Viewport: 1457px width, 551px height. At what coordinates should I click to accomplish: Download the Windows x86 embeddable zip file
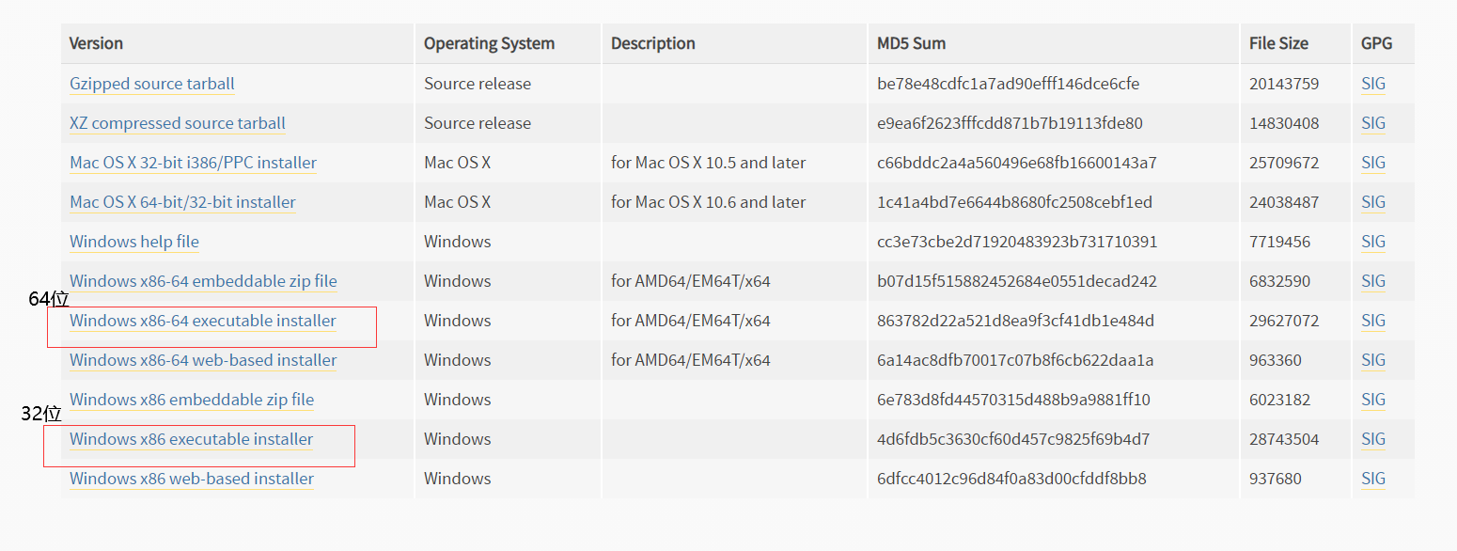(191, 400)
